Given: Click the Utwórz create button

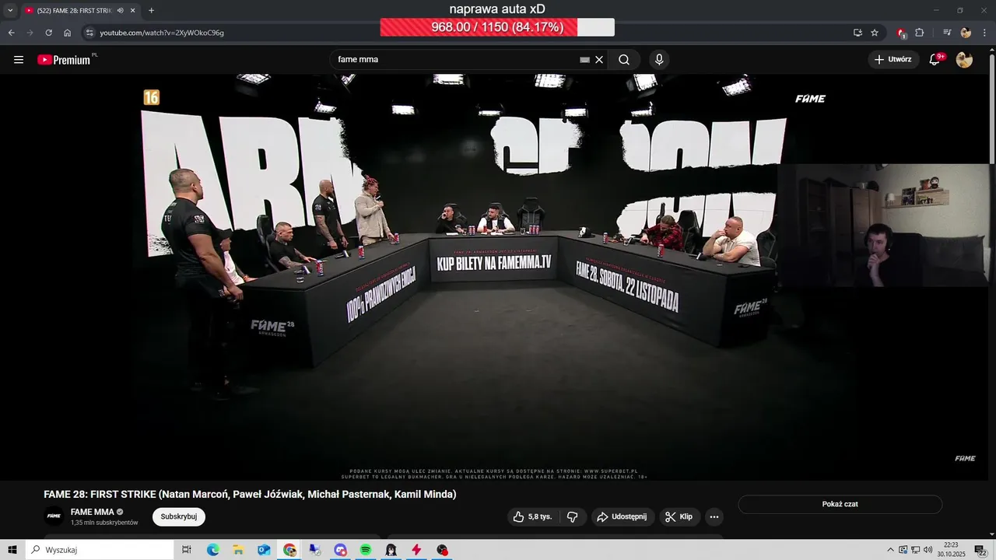Looking at the screenshot, I should tap(893, 60).
